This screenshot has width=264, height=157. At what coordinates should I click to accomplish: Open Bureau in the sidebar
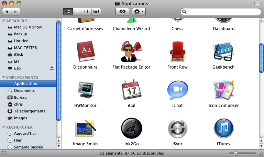point(28,97)
